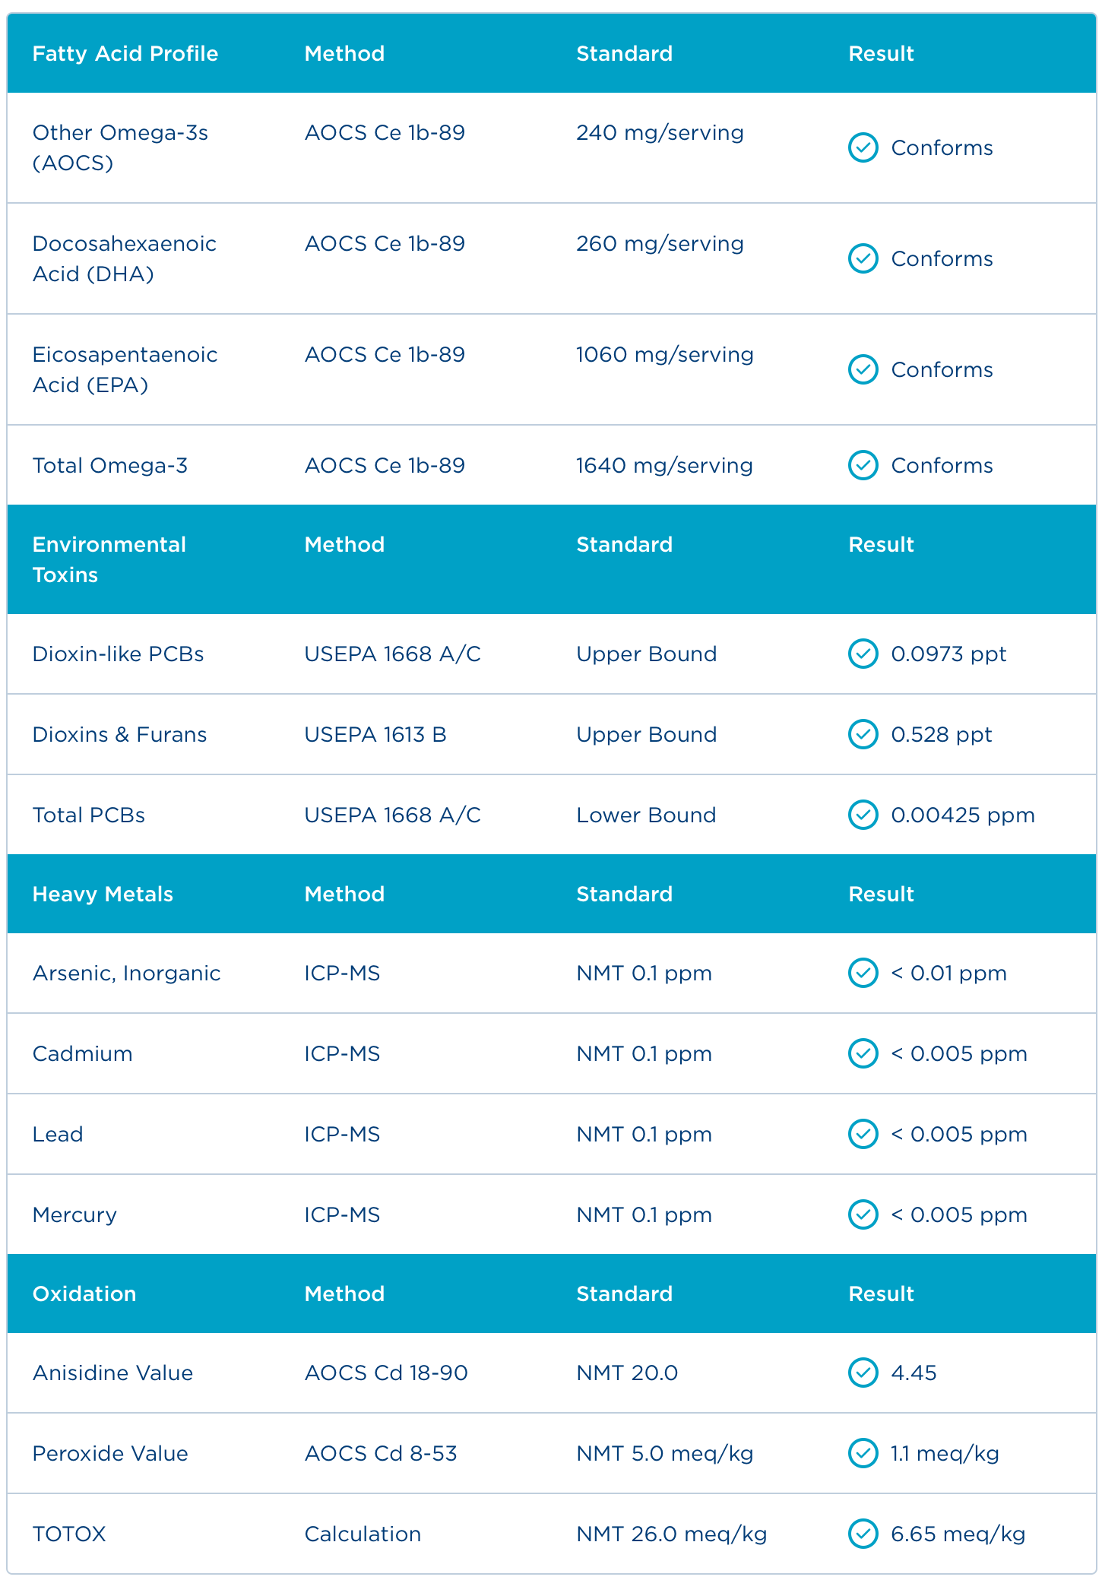Click the checkmark icon in the Cadmium row

coord(863,1053)
